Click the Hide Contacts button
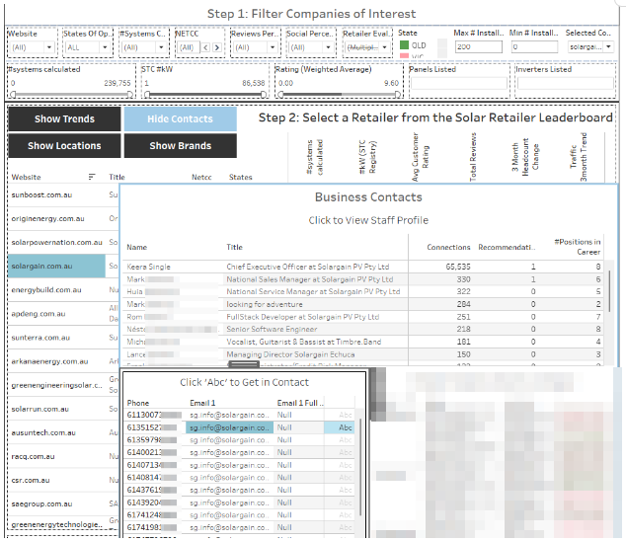The height and width of the screenshot is (541, 626). click(x=180, y=119)
